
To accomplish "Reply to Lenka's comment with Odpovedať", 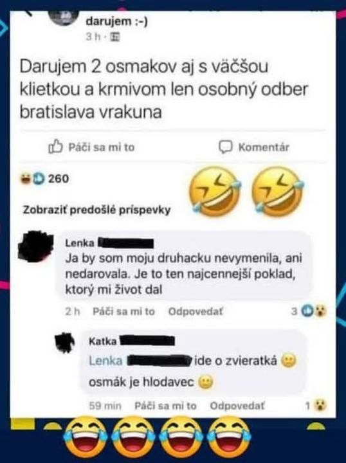I will click(x=196, y=311).
